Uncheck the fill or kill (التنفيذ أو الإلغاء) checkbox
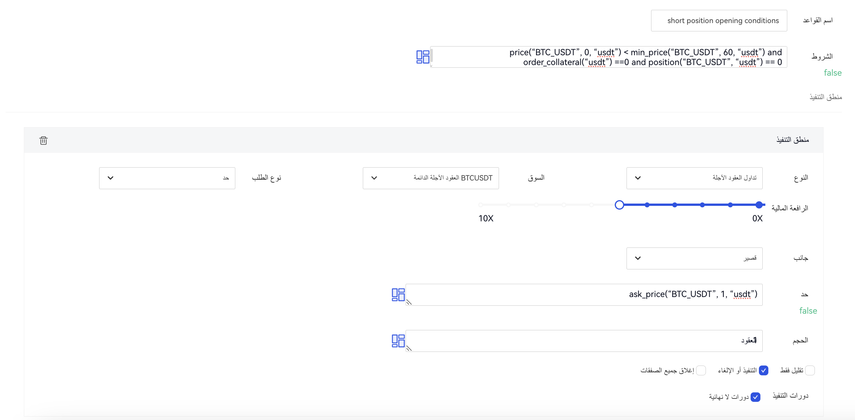855x420 pixels. click(763, 370)
